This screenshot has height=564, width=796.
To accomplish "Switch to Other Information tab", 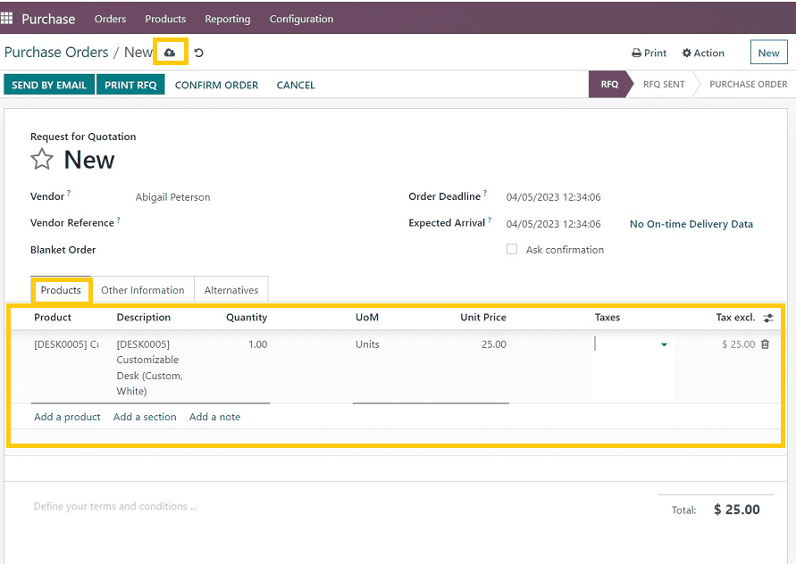I will (142, 290).
